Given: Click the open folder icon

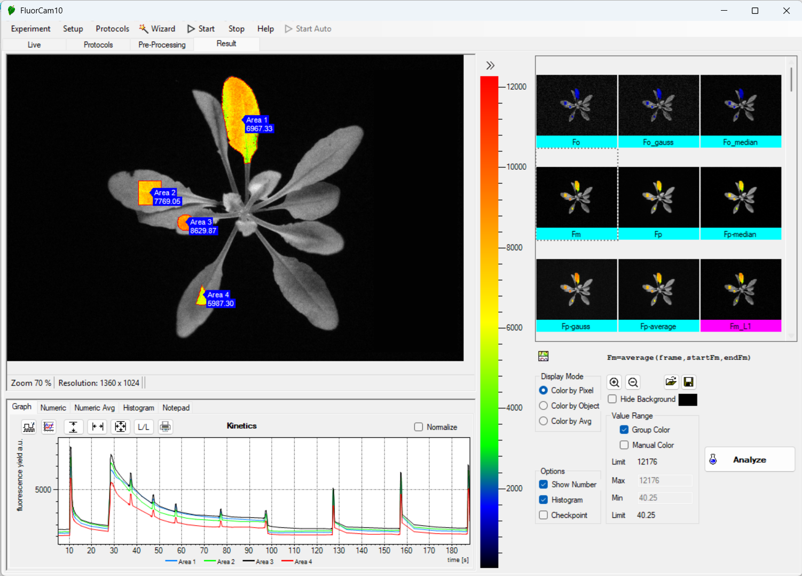Looking at the screenshot, I should (671, 382).
